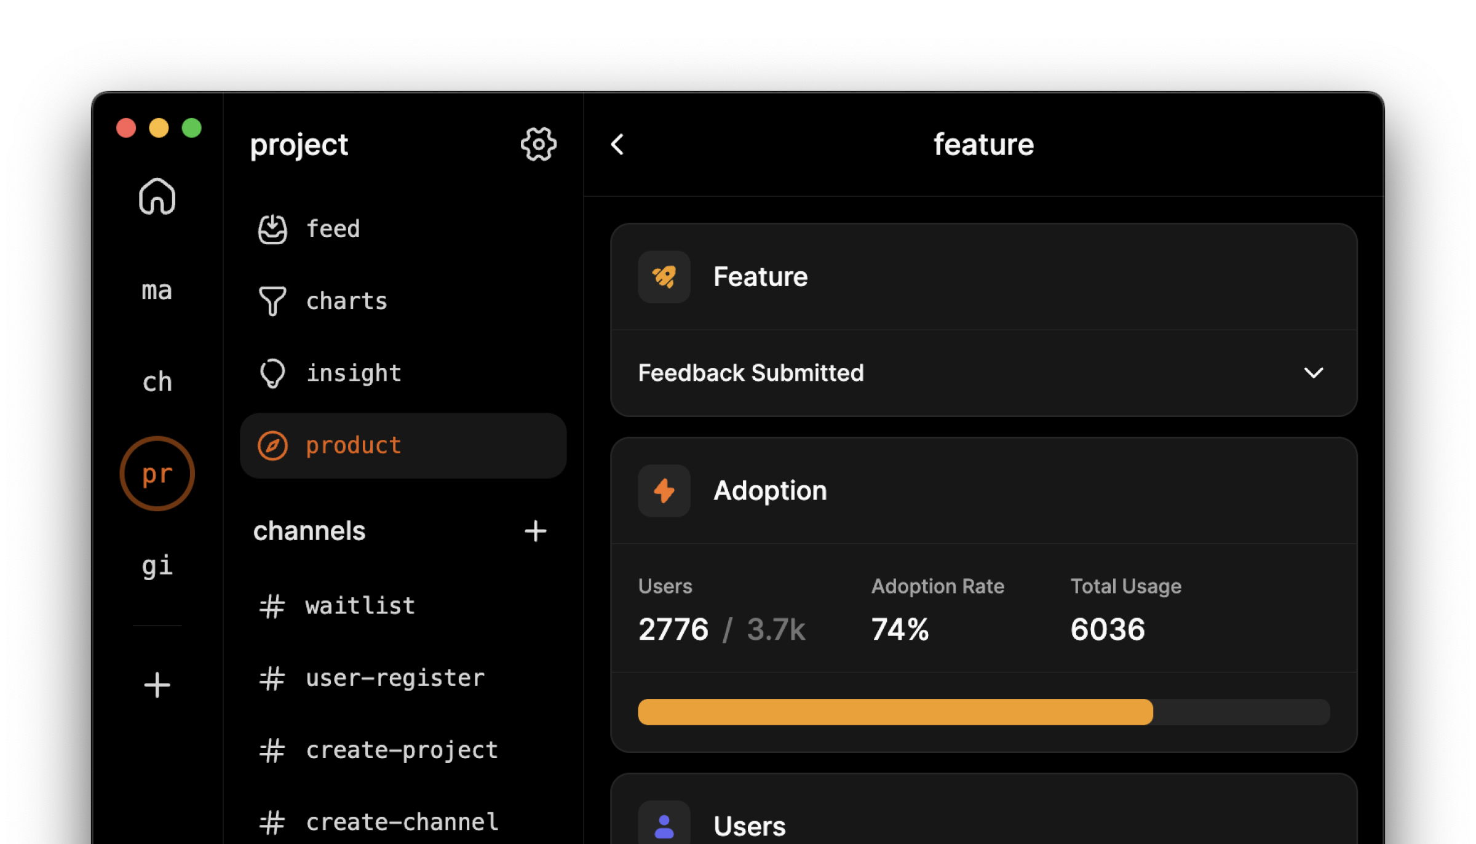Select the create-project channel
The image size is (1476, 844).
pyautogui.click(x=401, y=749)
